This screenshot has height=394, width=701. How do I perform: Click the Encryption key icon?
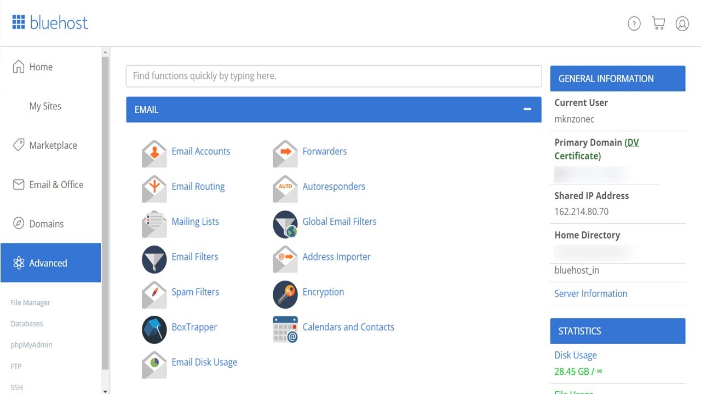(x=285, y=294)
